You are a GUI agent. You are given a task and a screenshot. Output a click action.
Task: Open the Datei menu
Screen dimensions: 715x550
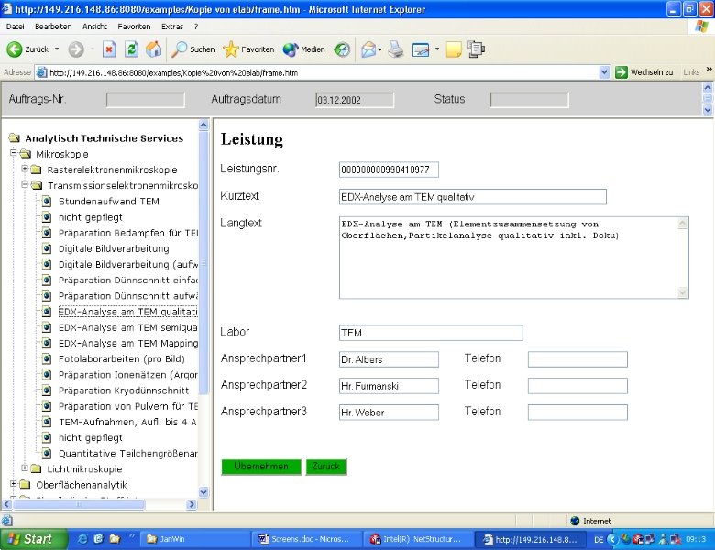[x=15, y=27]
